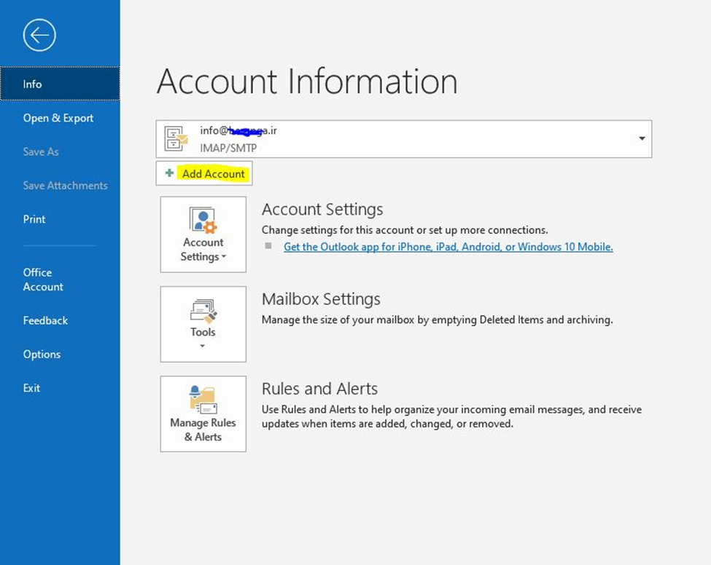Click the green plus icon beside Add Account
711x565 pixels.
pos(169,173)
